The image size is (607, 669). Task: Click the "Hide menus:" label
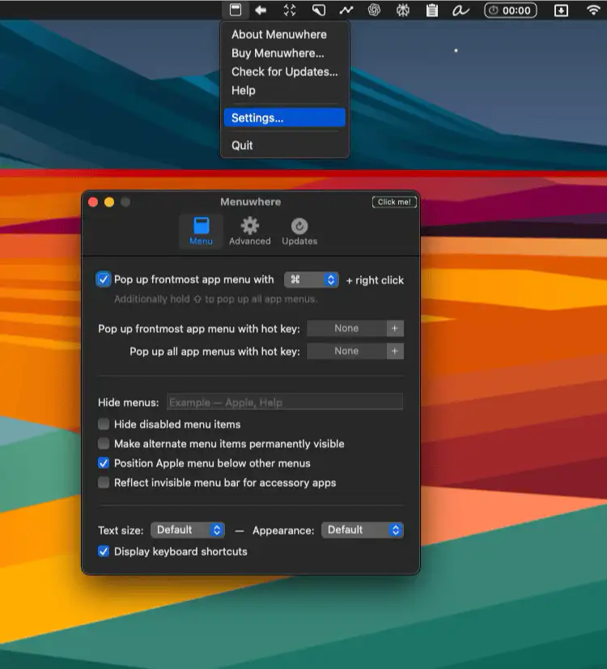(129, 403)
